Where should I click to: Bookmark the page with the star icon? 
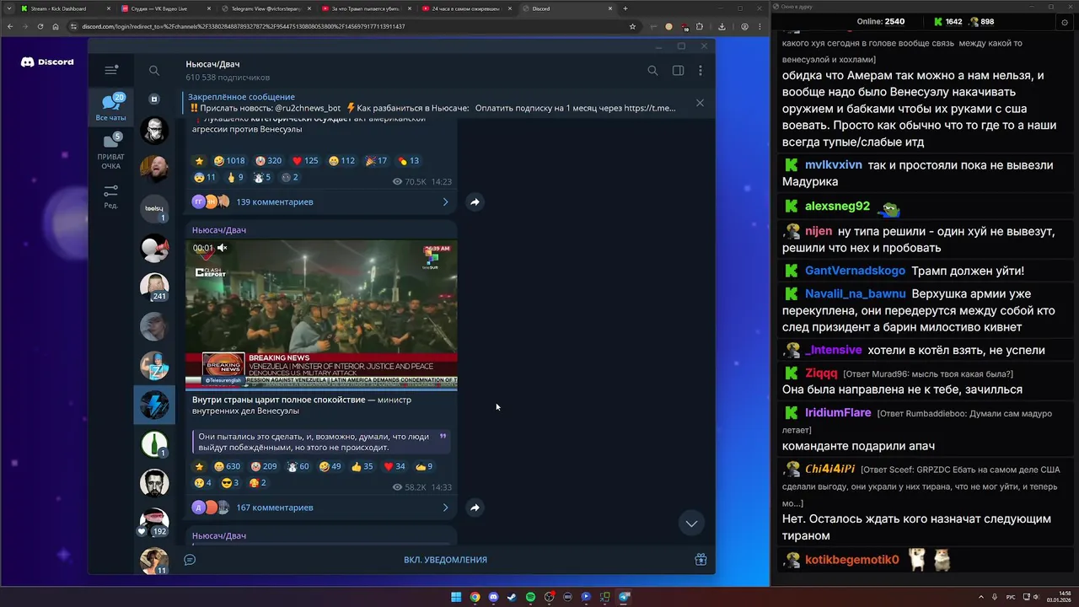point(632,26)
